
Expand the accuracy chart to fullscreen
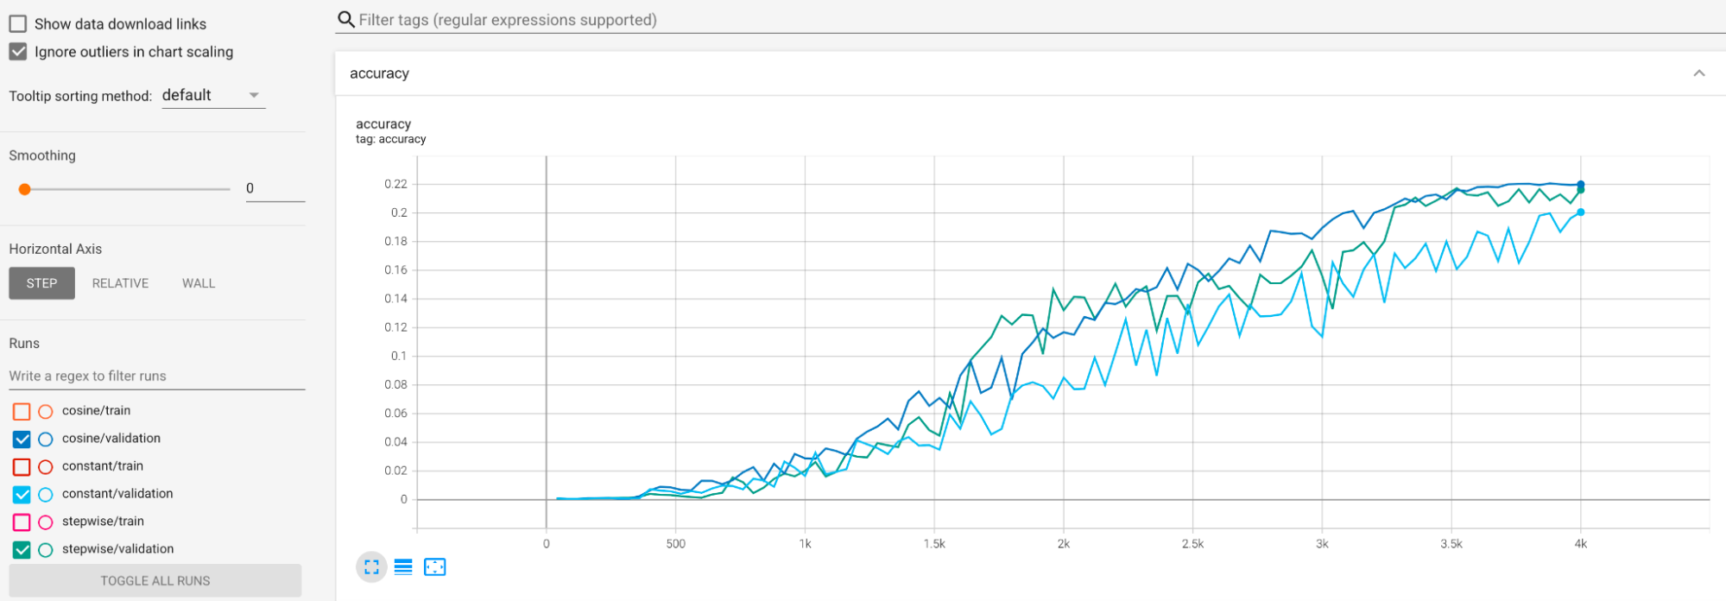tap(371, 567)
